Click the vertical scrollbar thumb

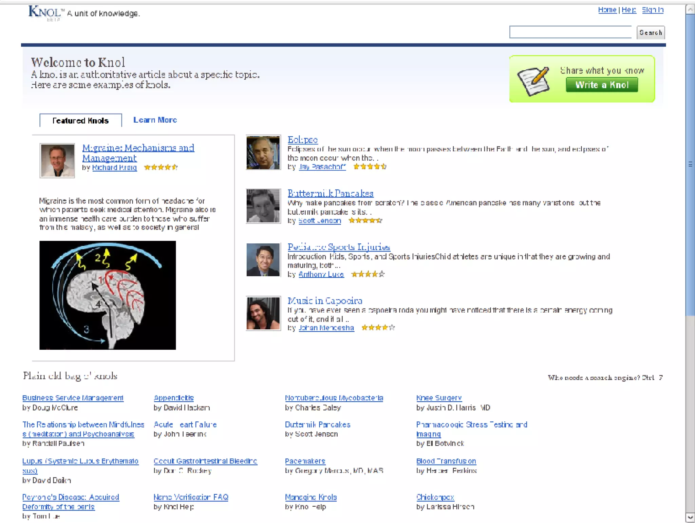[690, 164]
